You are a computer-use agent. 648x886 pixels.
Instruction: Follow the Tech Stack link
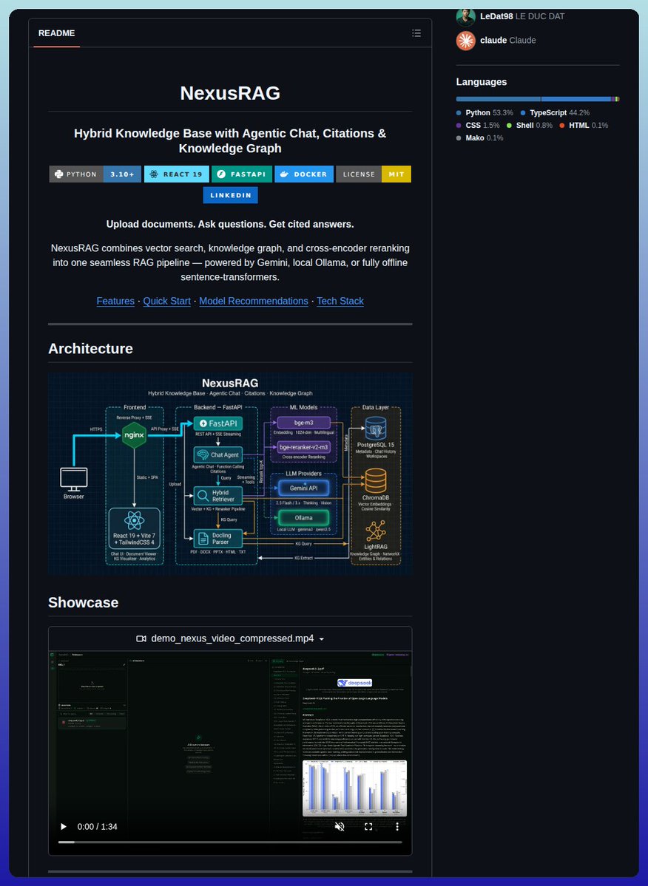340,301
